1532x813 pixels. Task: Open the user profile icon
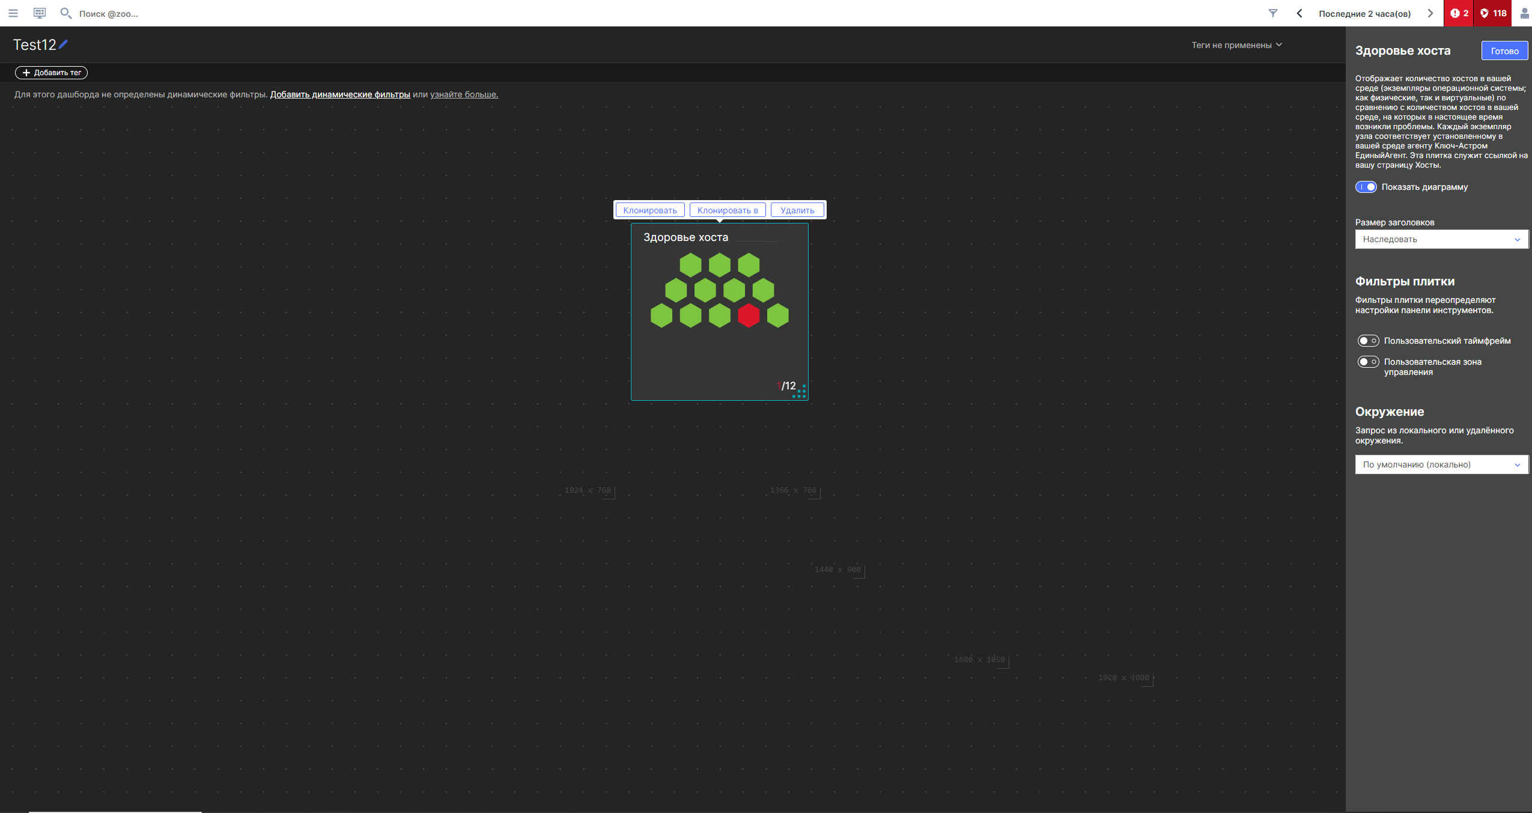[1524, 13]
